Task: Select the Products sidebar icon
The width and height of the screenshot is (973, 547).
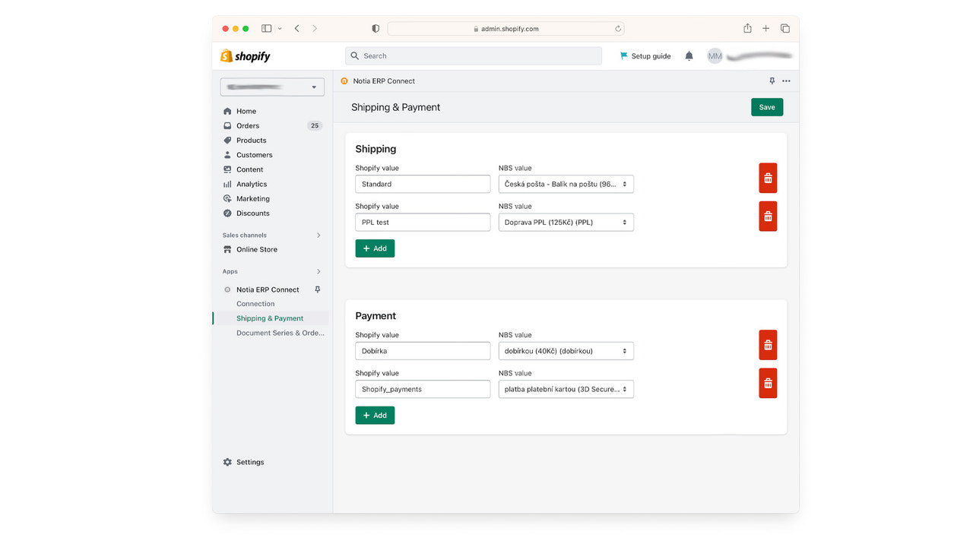Action: pos(227,140)
